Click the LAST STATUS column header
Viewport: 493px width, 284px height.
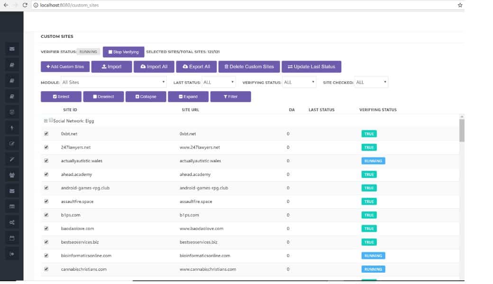click(x=321, y=110)
